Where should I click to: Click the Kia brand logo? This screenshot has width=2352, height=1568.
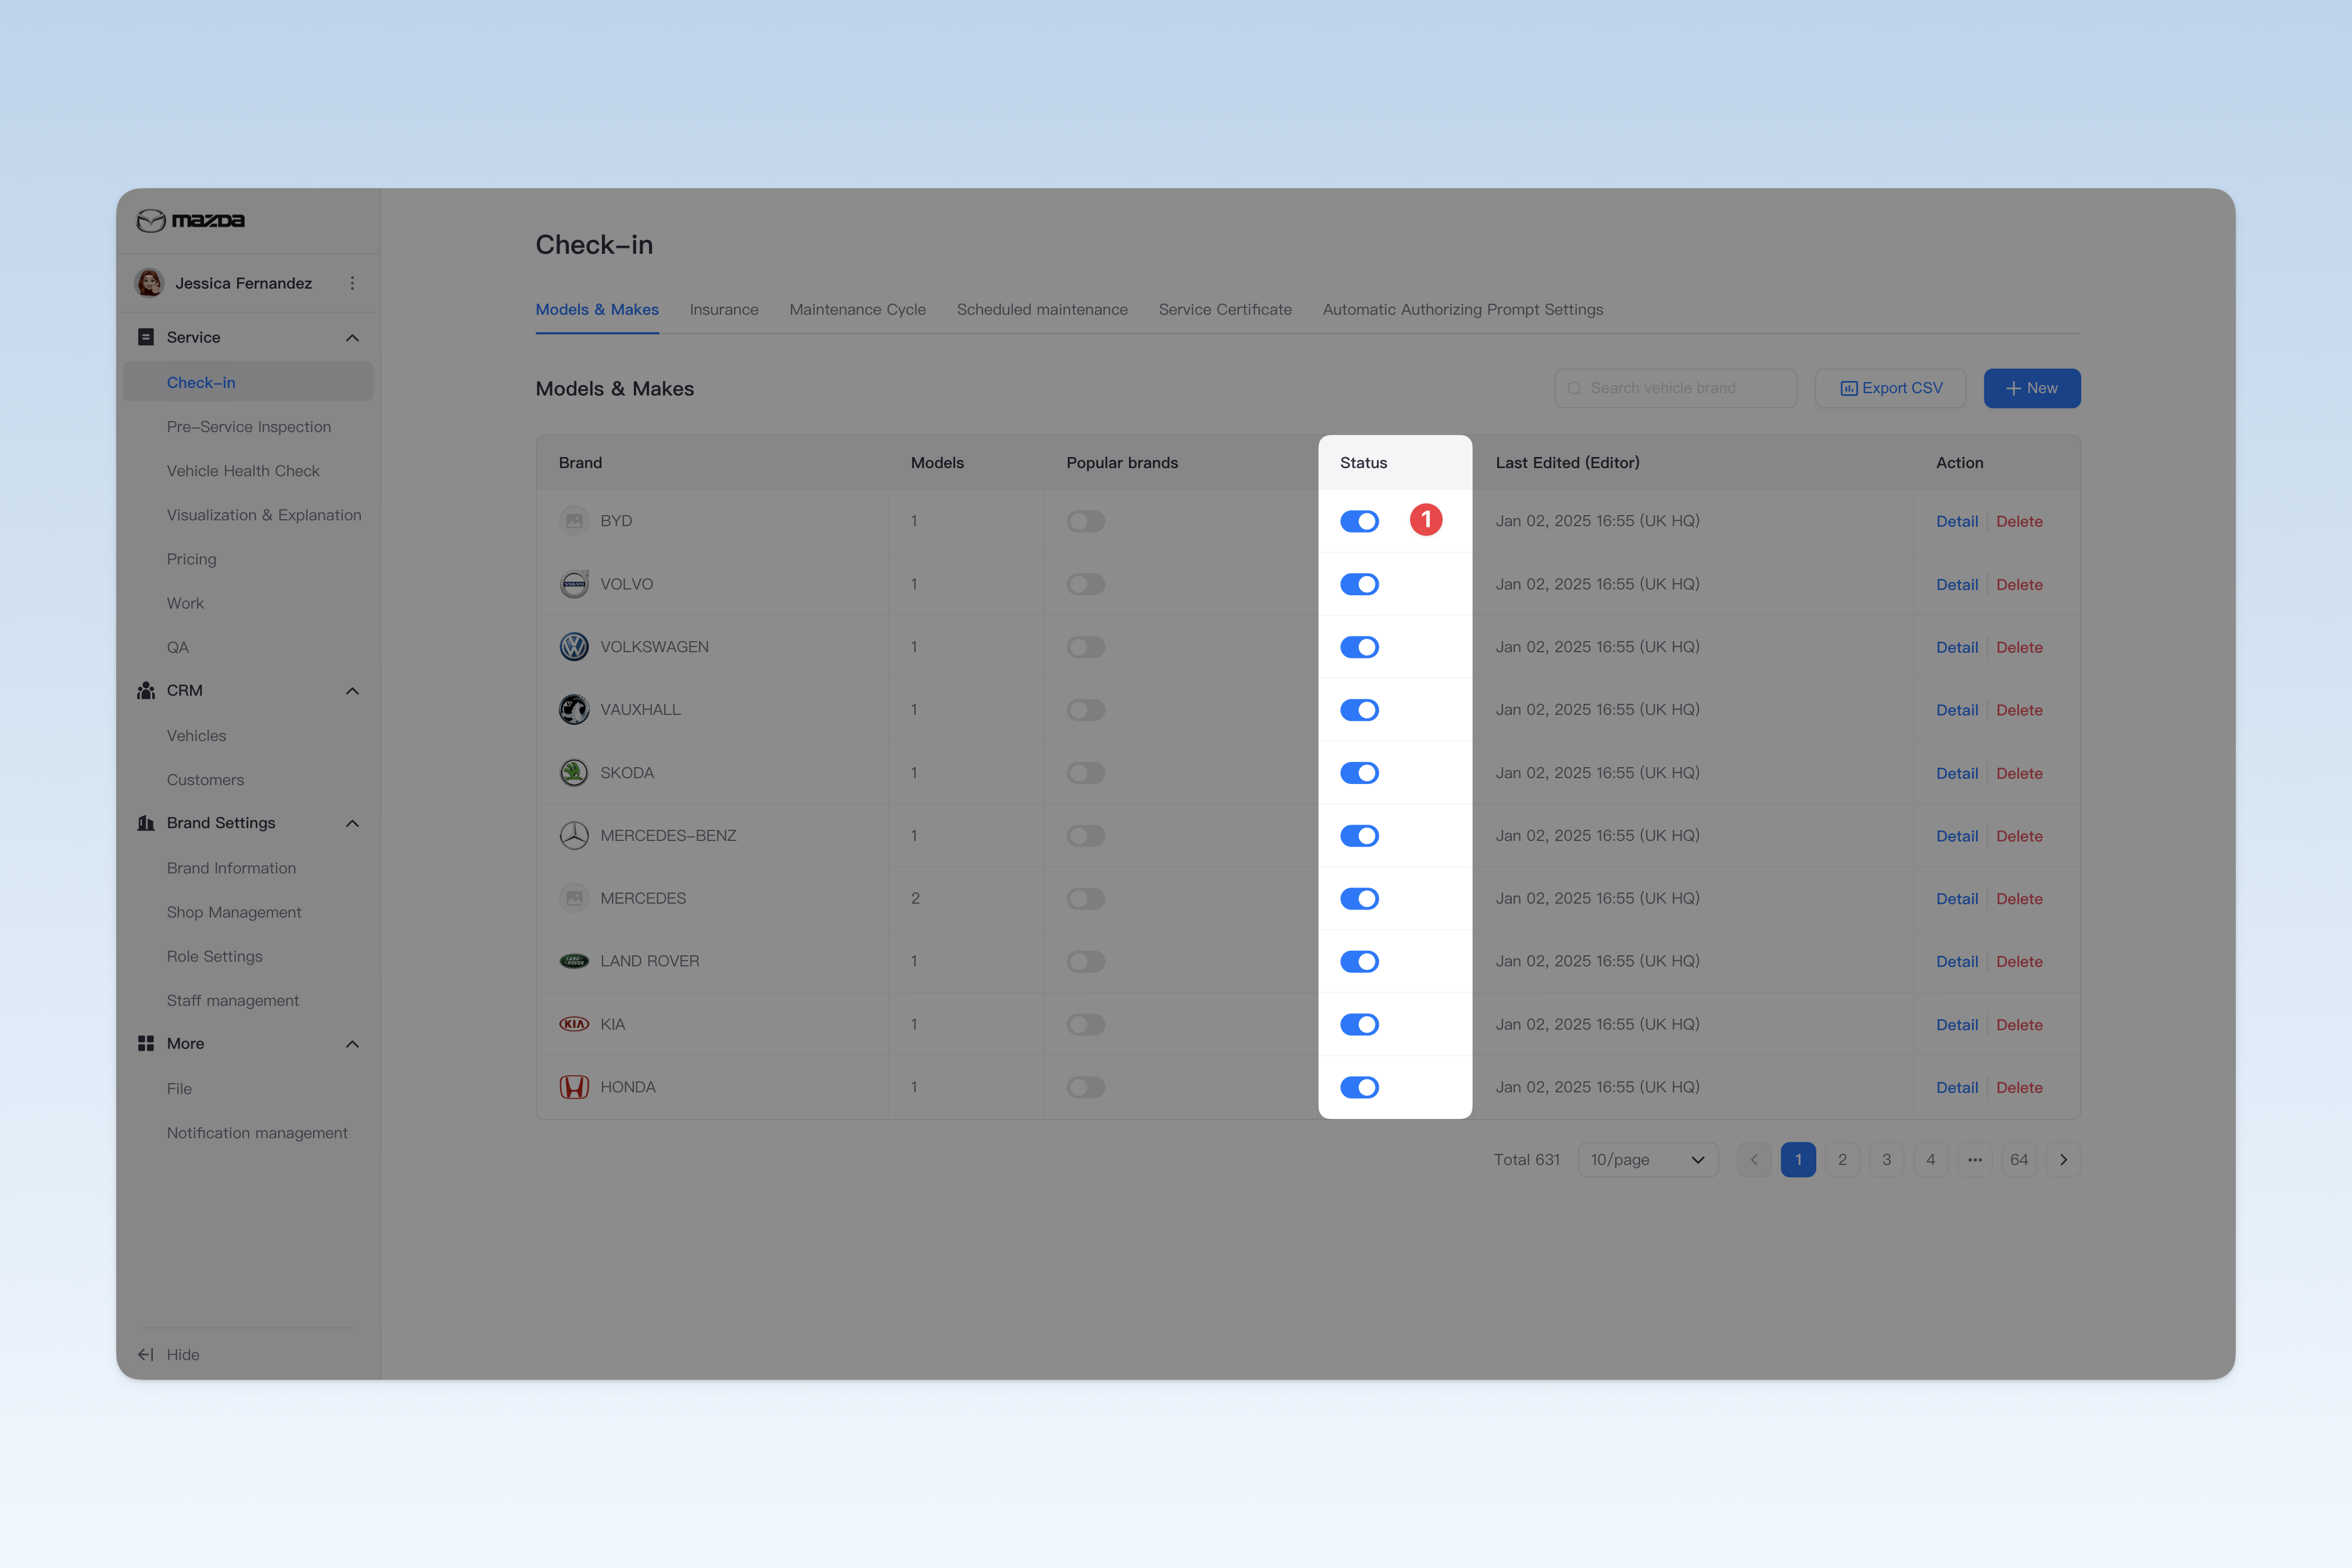pos(574,1024)
